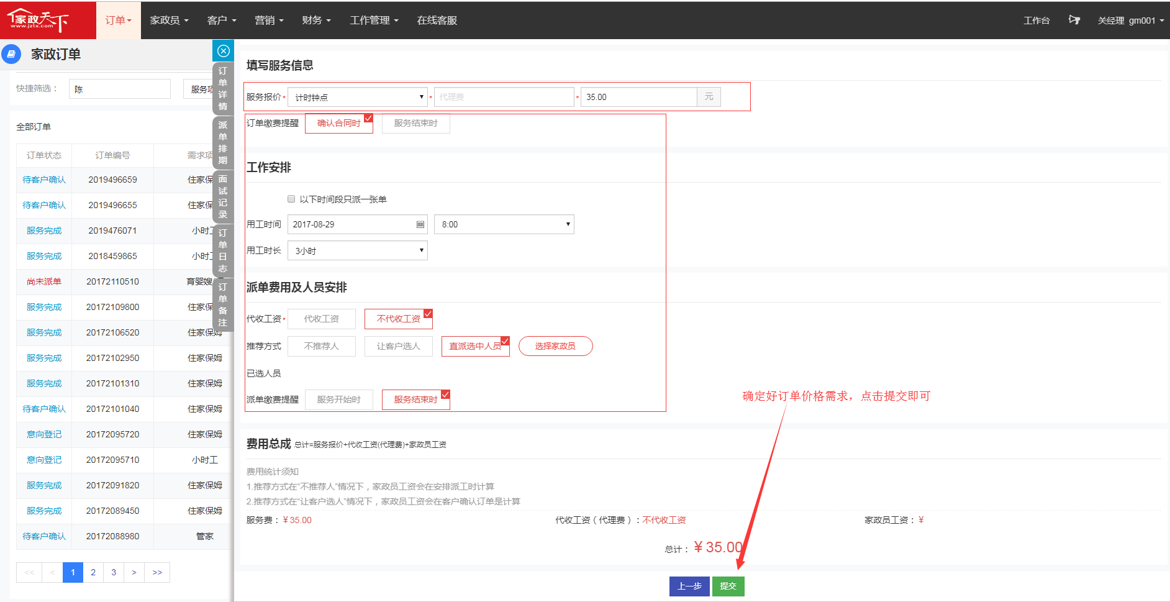Select 不推荐人 recommend option
This screenshot has width=1170, height=602.
point(322,346)
